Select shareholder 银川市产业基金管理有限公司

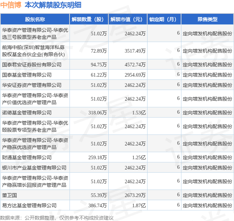[34, 168]
